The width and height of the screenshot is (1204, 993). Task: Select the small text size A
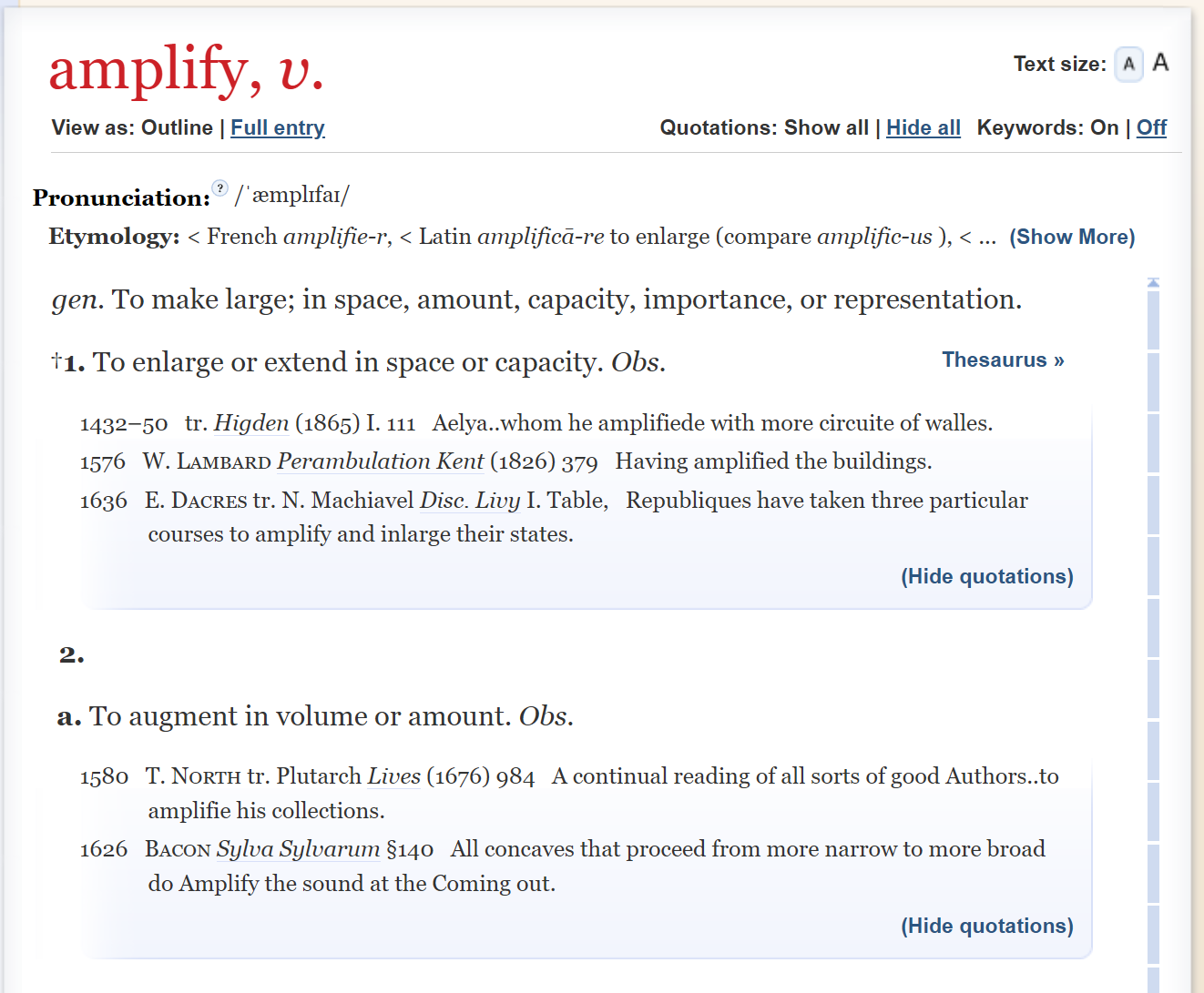[1128, 65]
